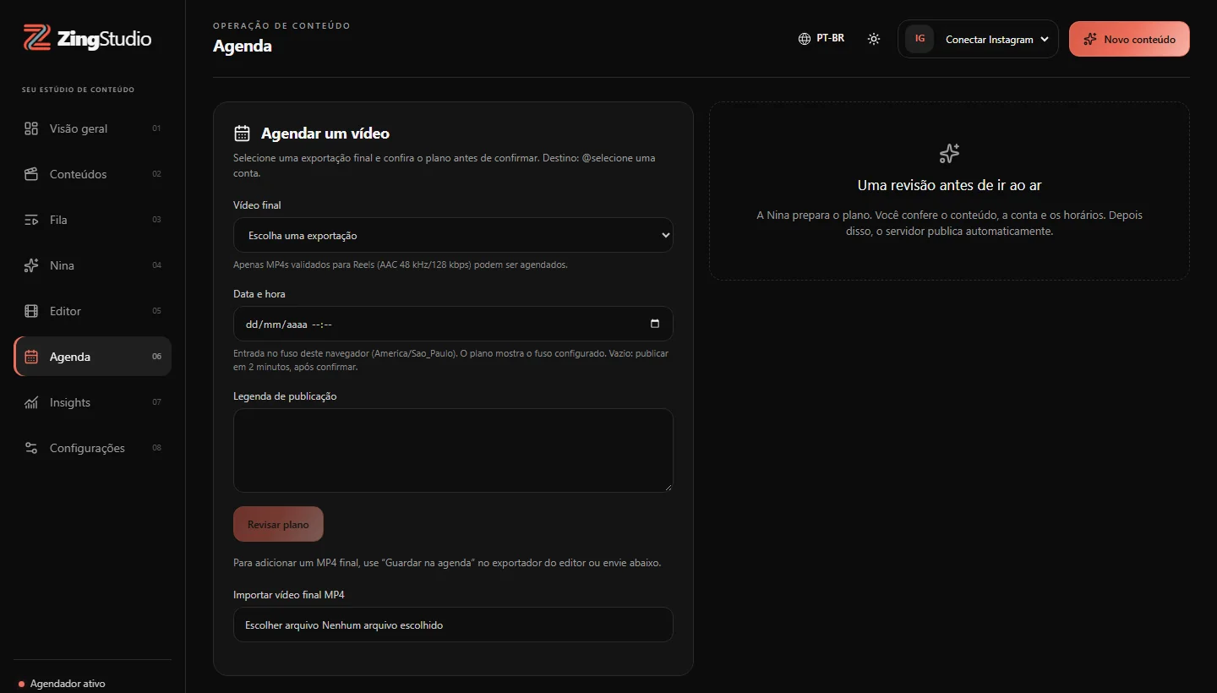Screen dimensions: 1217x693
Task: Click the text-area resize handle corner
Action: coord(668,487)
